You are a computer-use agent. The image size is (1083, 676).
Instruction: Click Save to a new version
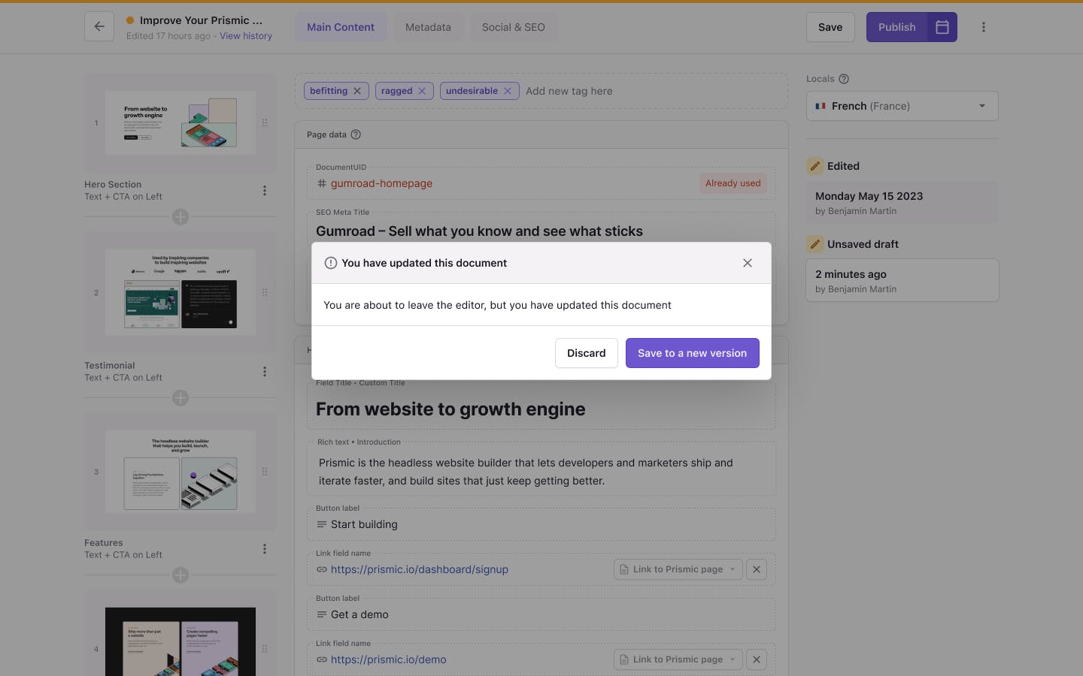692,353
